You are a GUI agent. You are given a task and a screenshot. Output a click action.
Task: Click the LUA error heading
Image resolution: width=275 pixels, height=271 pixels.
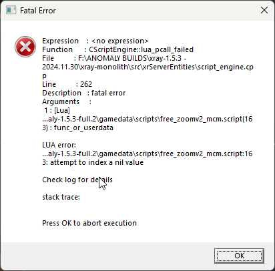pos(59,145)
